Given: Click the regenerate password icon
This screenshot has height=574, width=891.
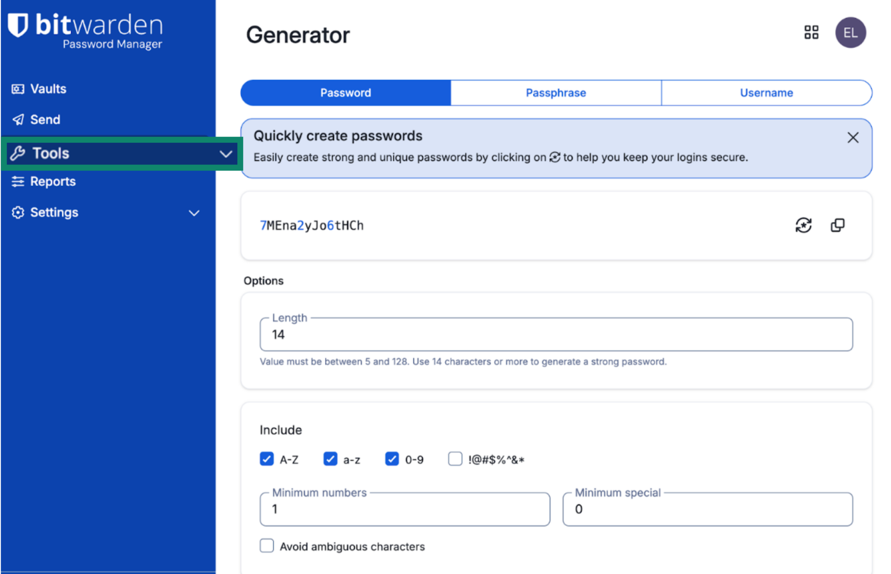Looking at the screenshot, I should (x=803, y=225).
